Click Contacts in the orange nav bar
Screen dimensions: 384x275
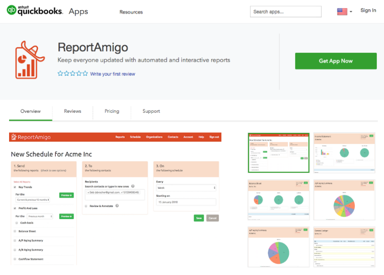[173, 137]
